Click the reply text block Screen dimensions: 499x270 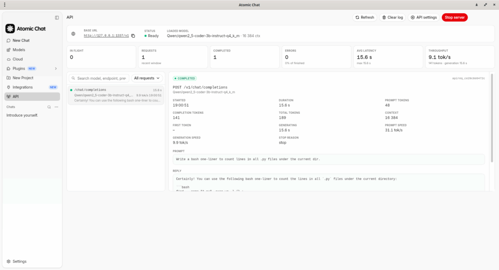click(329, 182)
